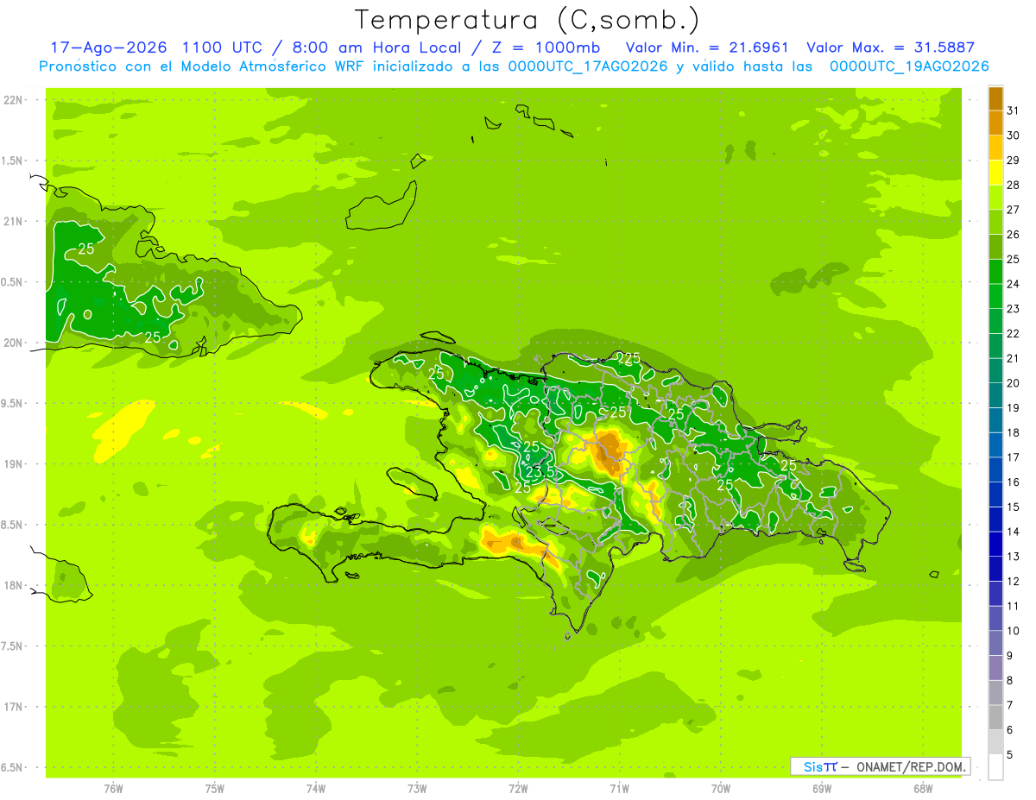Image resolution: width=1036 pixels, height=800 pixels.
Task: Click the "69W" longitude axis label
Action: click(x=822, y=789)
